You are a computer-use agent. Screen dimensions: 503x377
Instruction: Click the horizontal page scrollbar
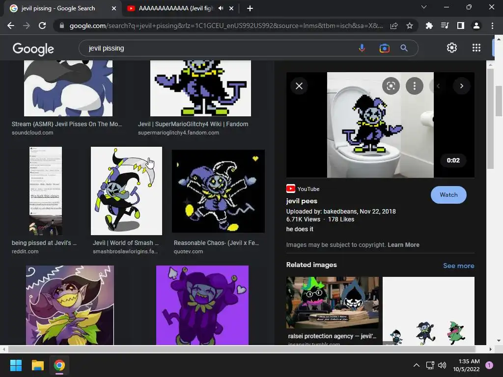tap(242, 349)
